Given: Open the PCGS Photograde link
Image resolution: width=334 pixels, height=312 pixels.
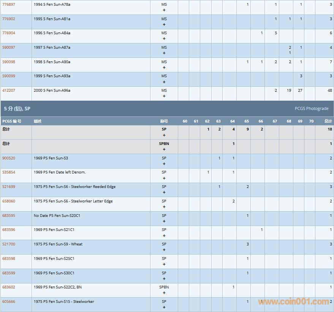Looking at the screenshot, I should (x=311, y=108).
